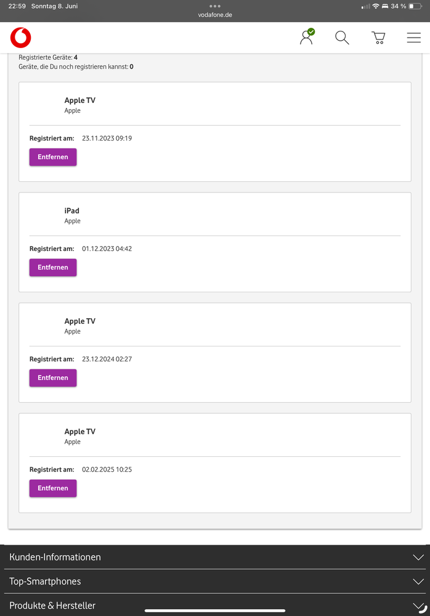Viewport: 430px width, 616px height.
Task: Expand the Produkte & Hersteller section
Action: [x=215, y=605]
